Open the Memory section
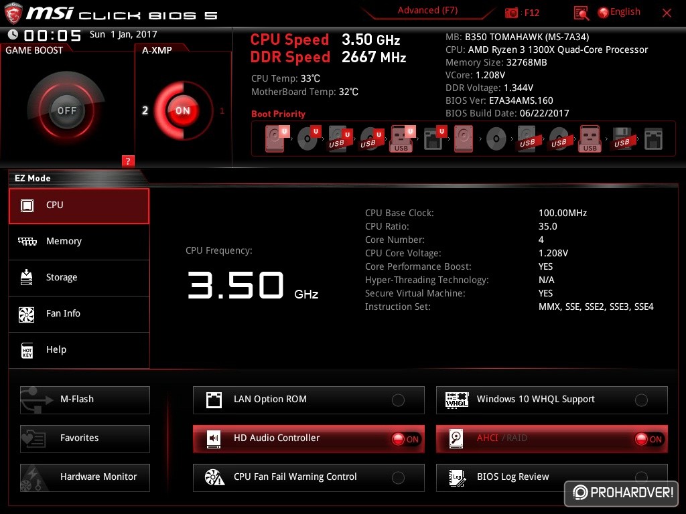The width and height of the screenshot is (686, 514). tap(79, 242)
